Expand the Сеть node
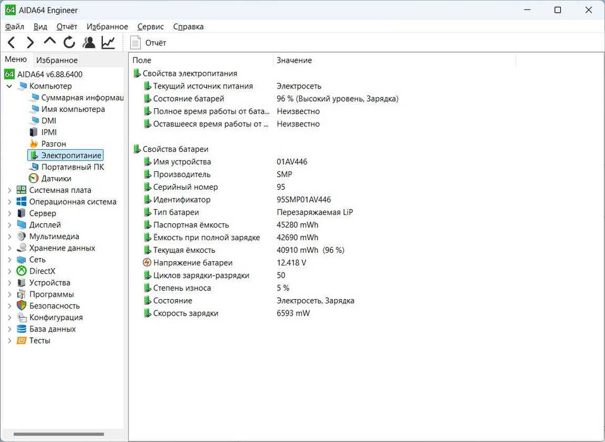The width and height of the screenshot is (605, 442). (9, 260)
